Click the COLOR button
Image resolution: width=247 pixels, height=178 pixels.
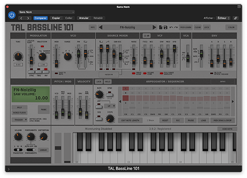point(231,27)
